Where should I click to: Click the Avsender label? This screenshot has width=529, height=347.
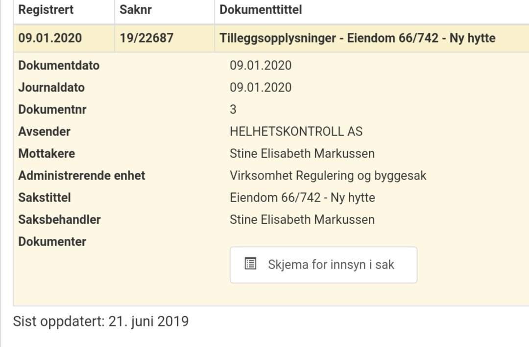(x=44, y=132)
